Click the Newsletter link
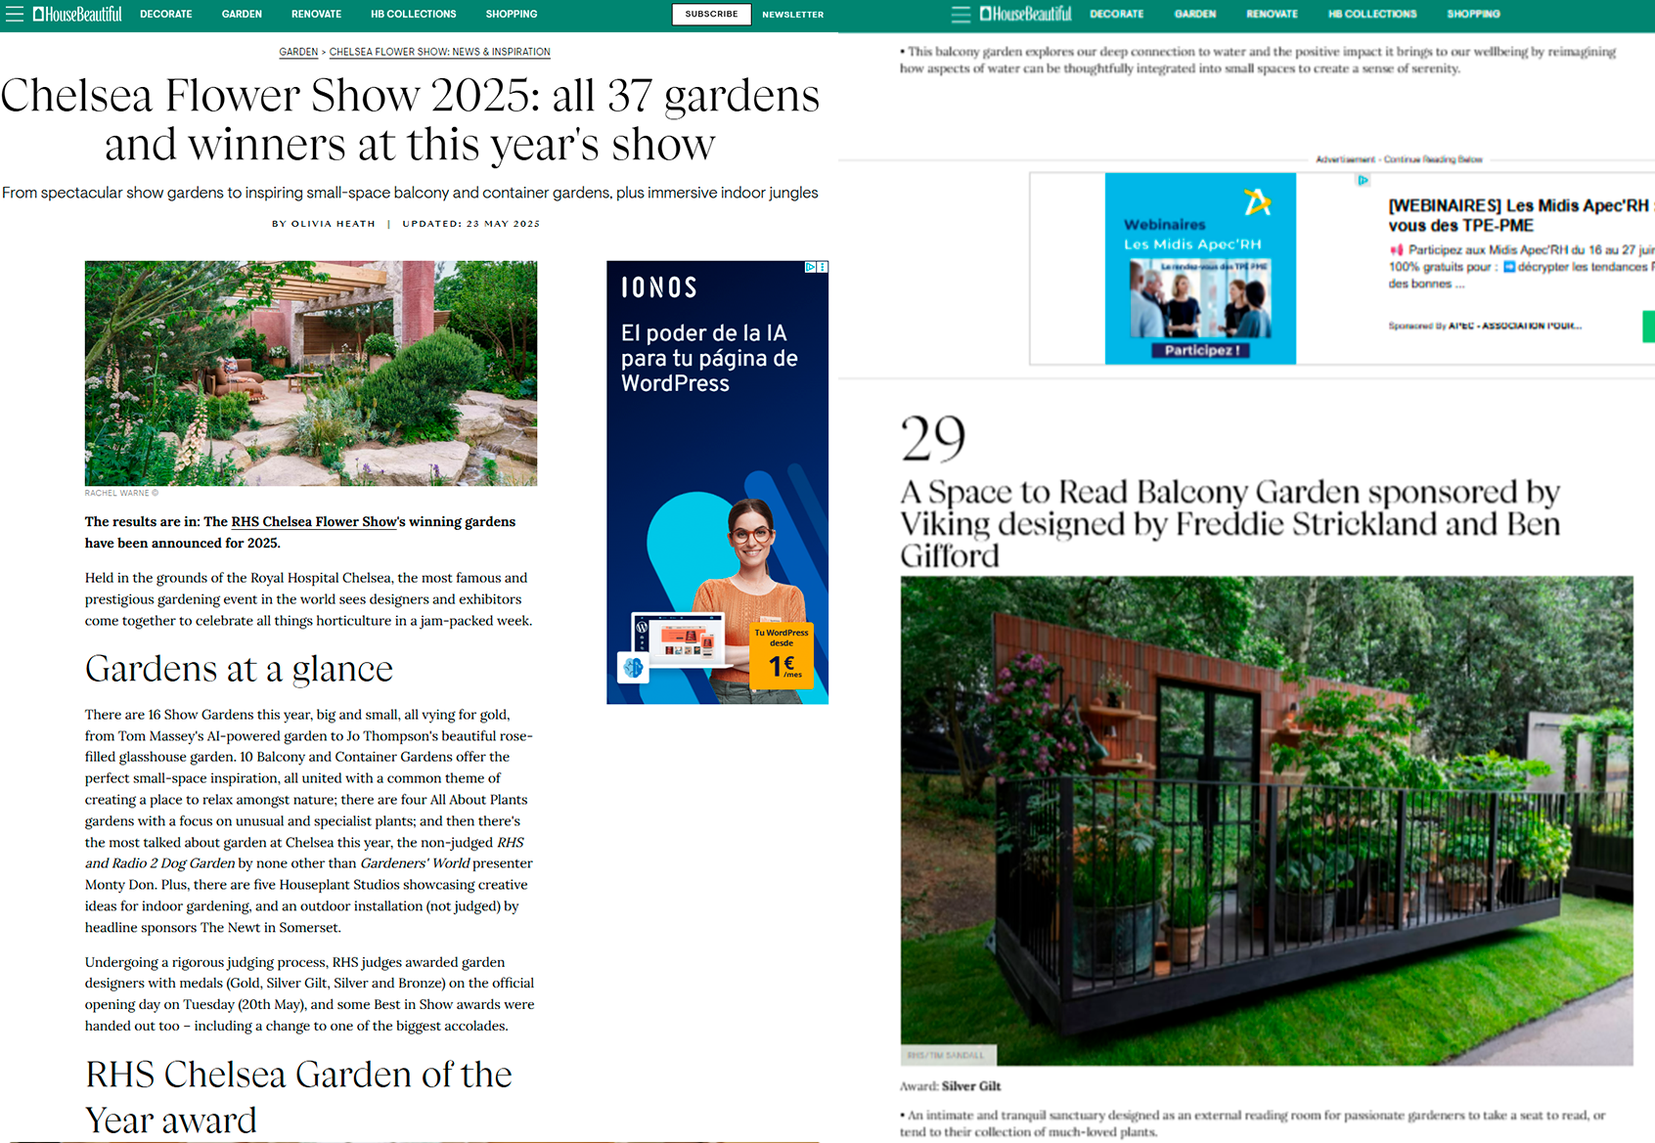 793,15
